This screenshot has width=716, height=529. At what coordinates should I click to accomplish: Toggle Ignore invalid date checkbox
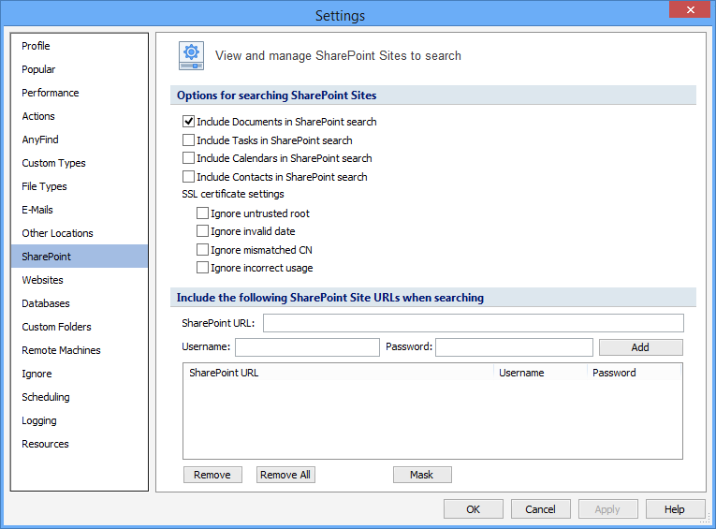click(x=203, y=231)
